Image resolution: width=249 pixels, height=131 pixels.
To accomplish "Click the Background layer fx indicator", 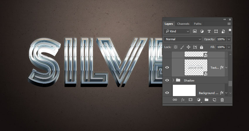I will click(222, 93).
